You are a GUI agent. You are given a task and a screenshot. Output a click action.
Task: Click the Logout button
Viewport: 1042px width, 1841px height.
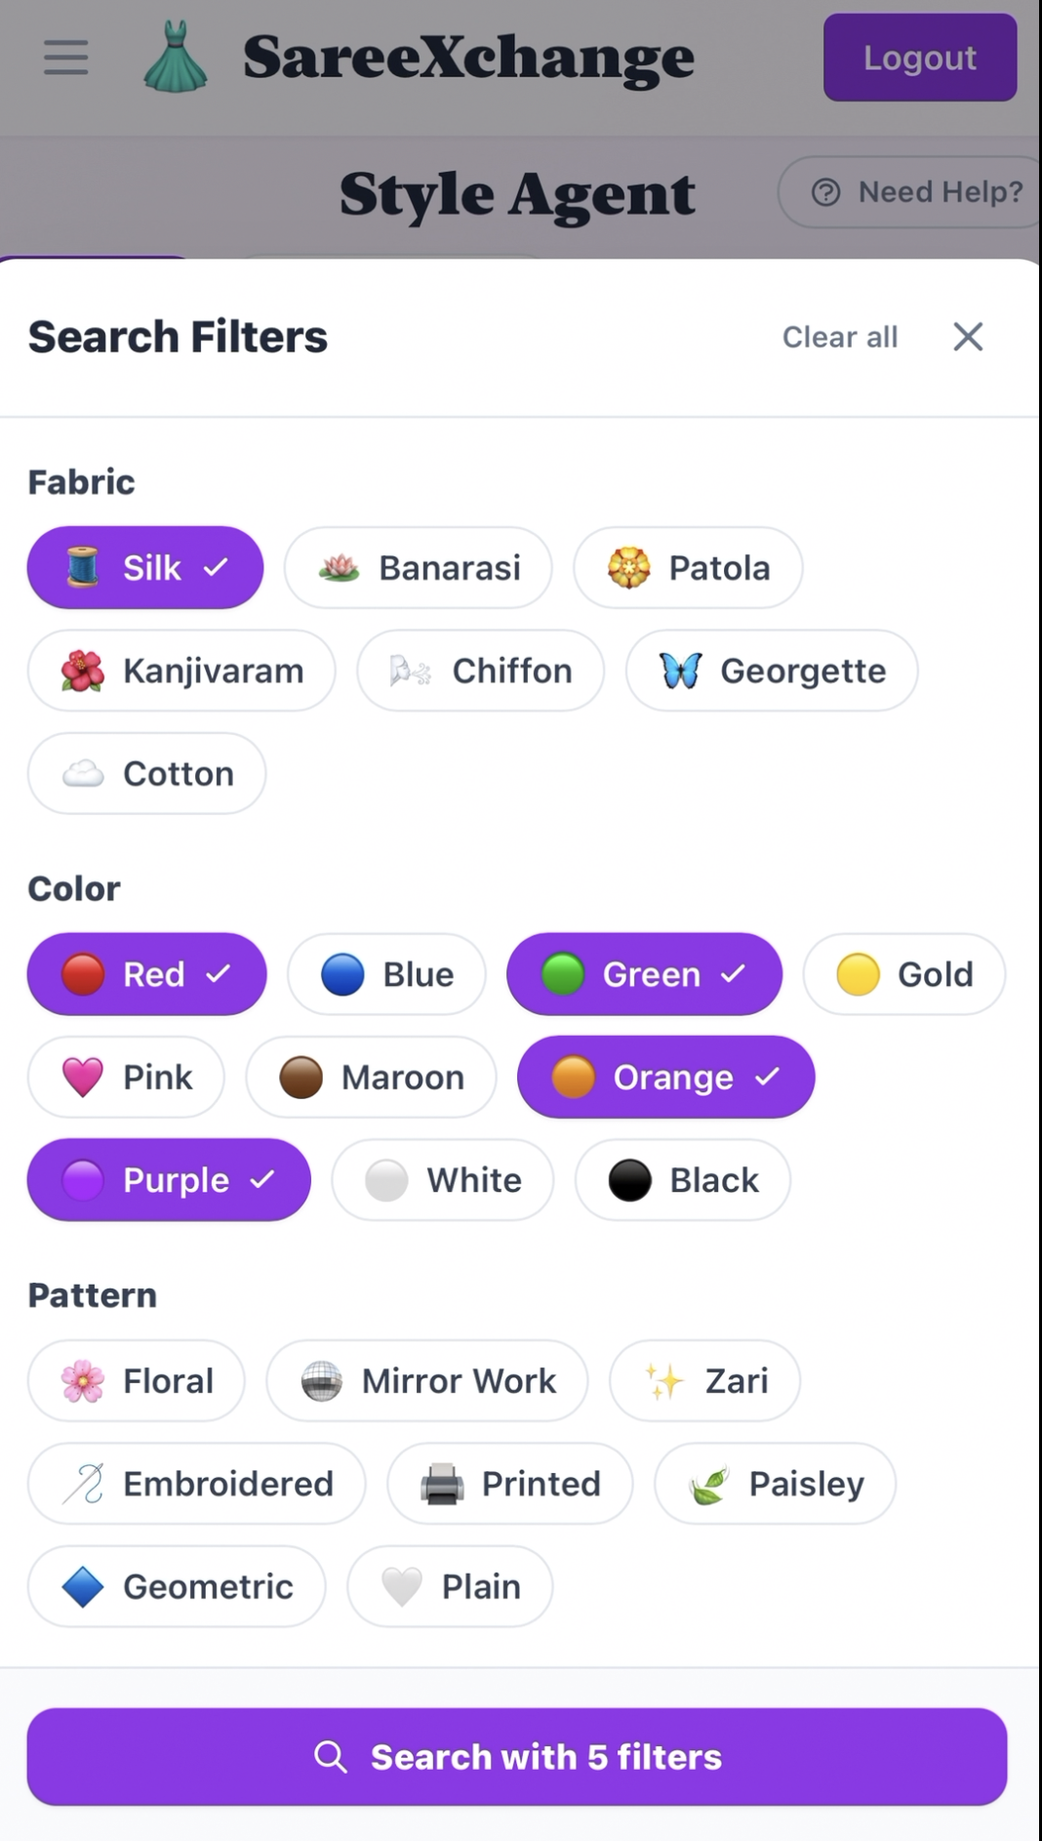point(919,58)
